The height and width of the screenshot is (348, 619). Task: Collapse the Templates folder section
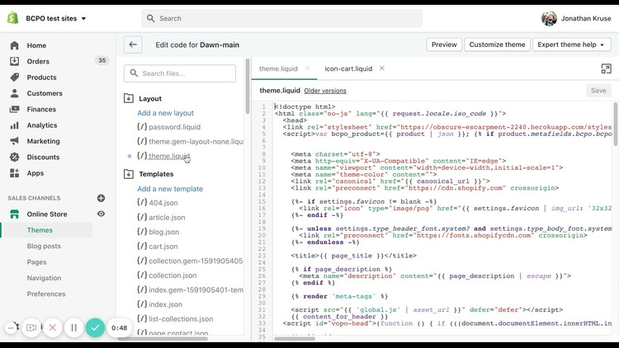coord(129,174)
